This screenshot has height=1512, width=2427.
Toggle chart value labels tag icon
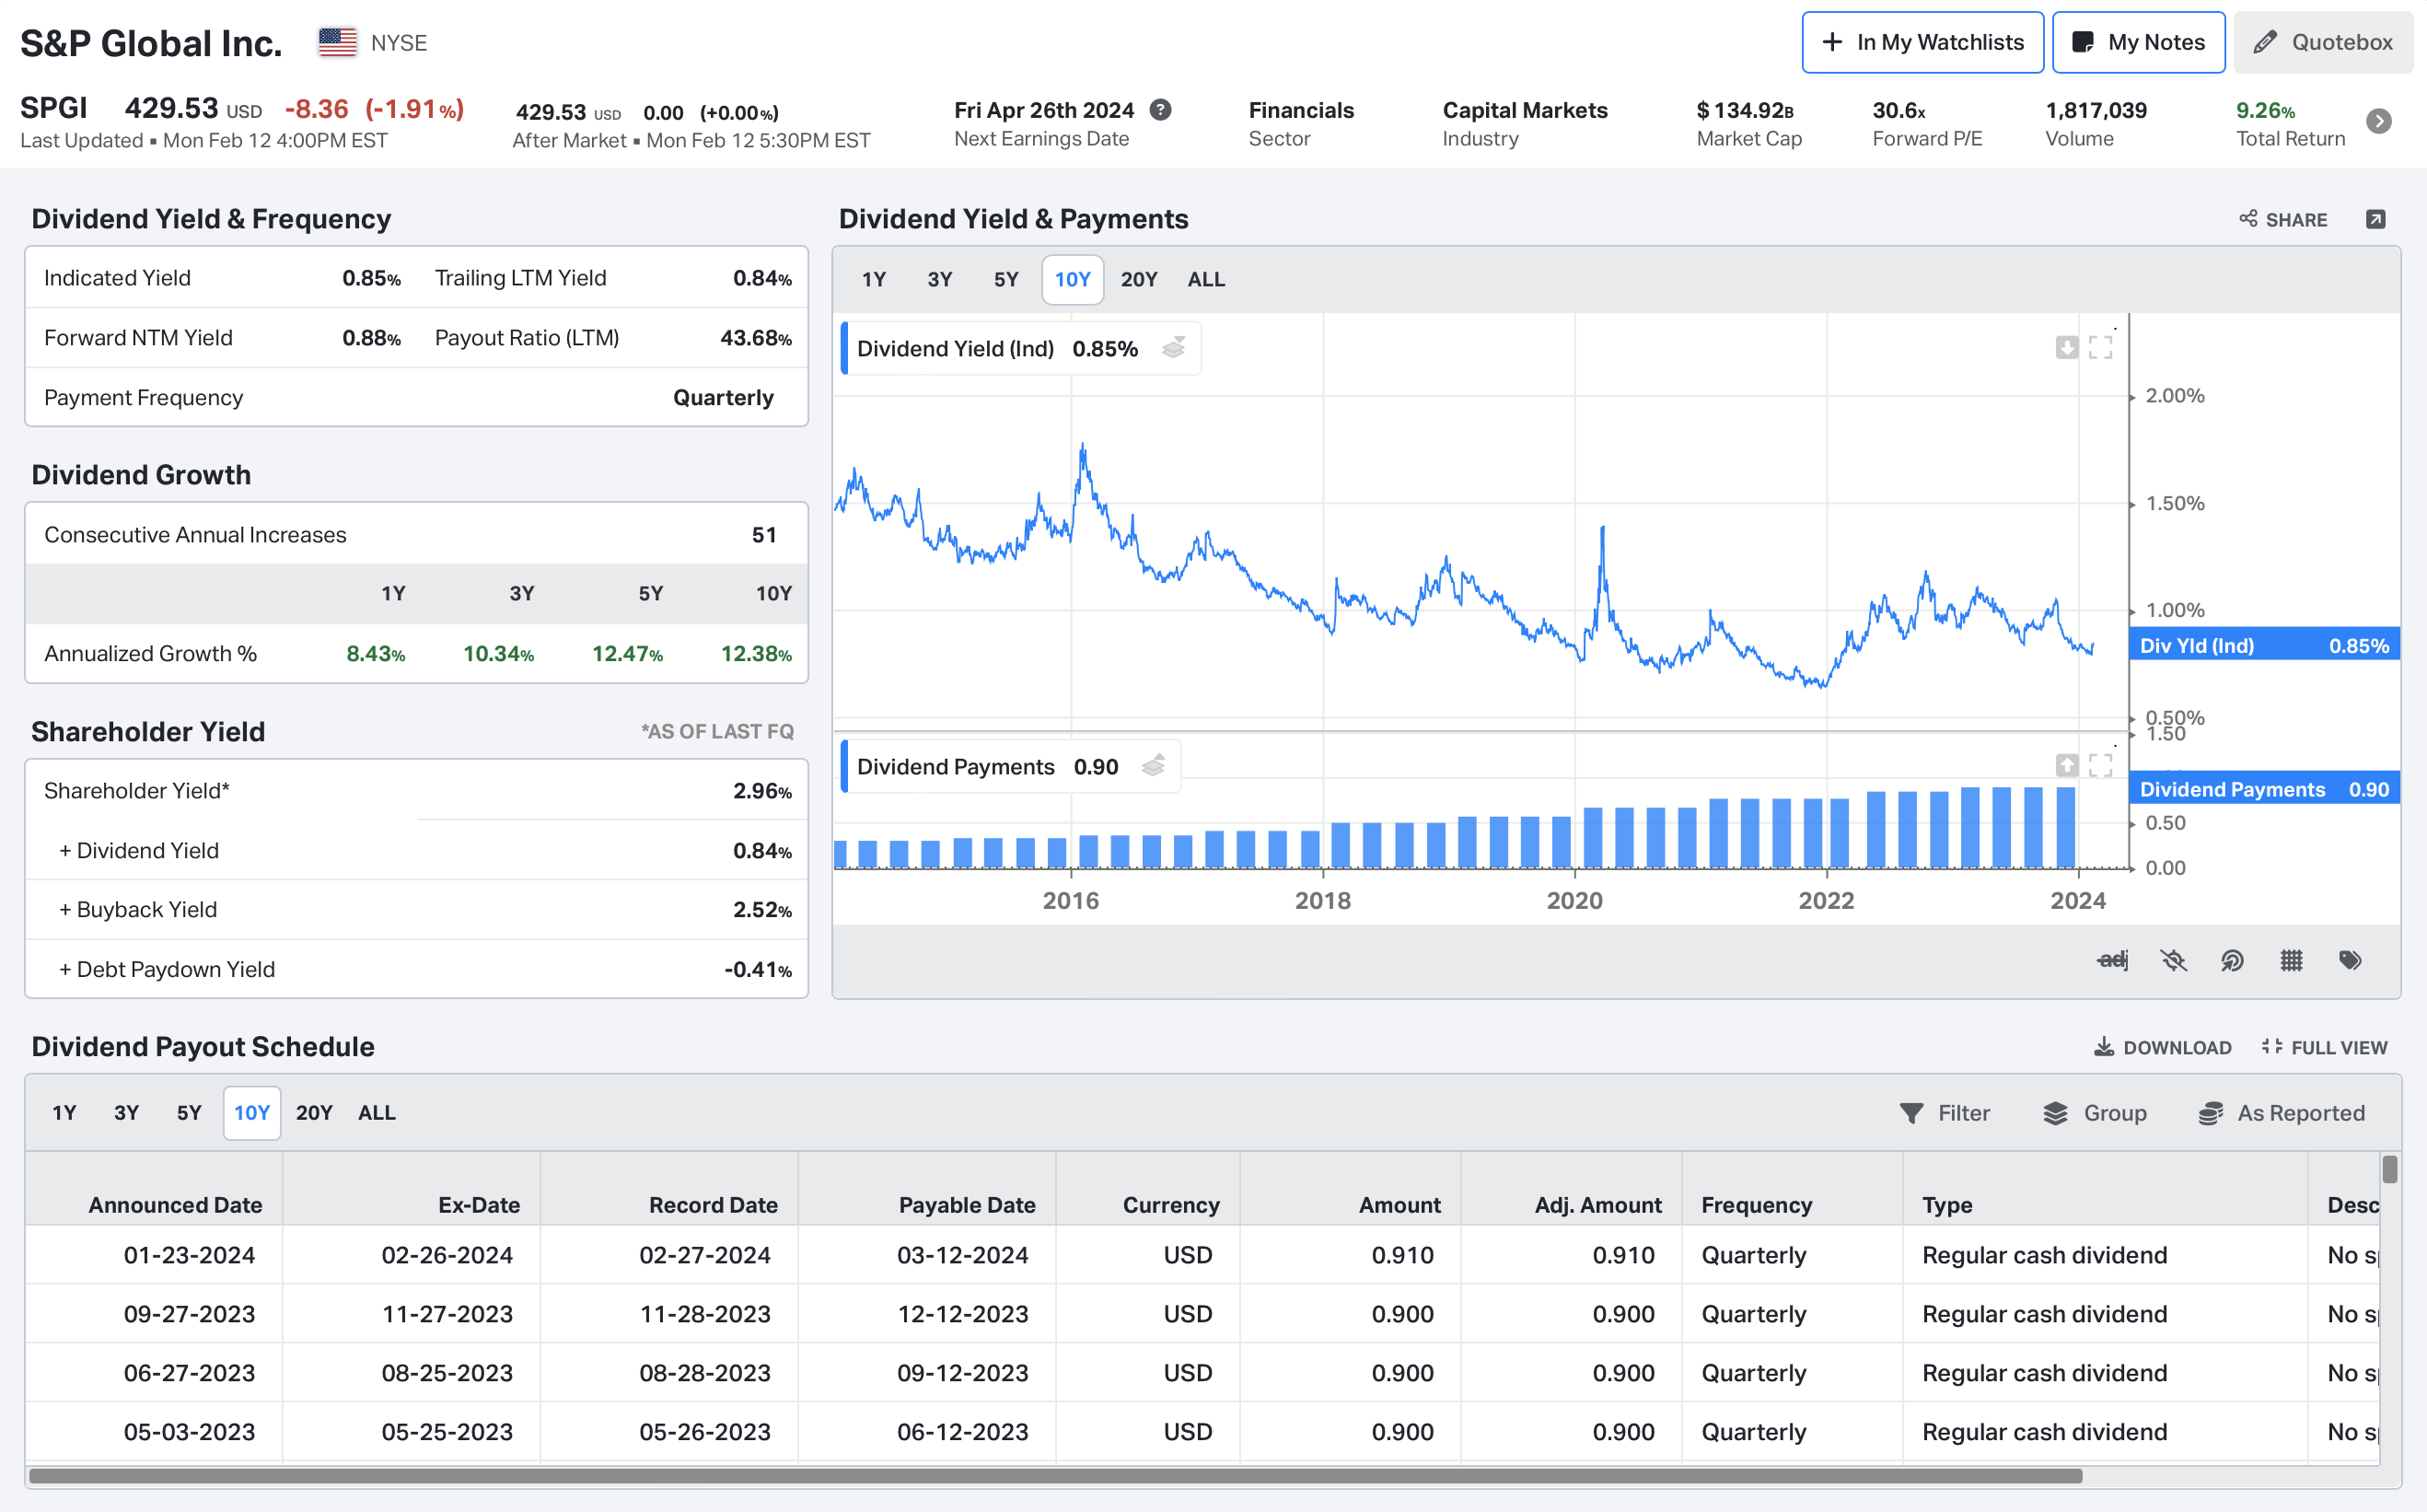[x=2350, y=960]
